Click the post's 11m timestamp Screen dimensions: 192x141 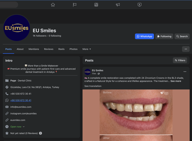point(94,74)
